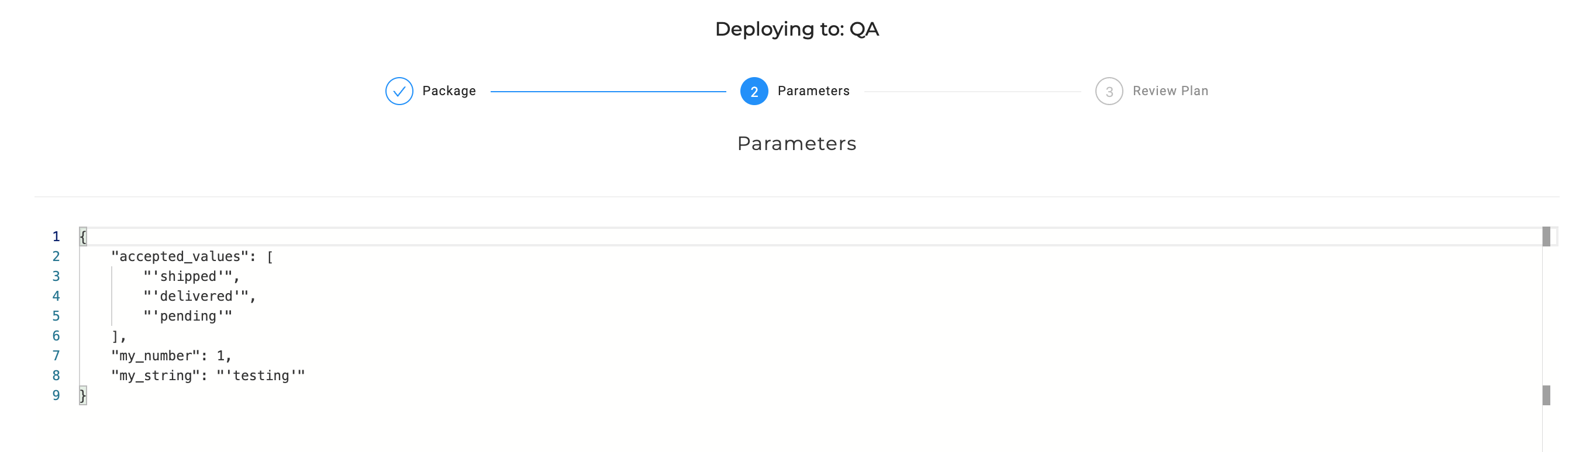Place cursor on the 'shipped' value
The width and height of the screenshot is (1593, 452).
pos(187,276)
